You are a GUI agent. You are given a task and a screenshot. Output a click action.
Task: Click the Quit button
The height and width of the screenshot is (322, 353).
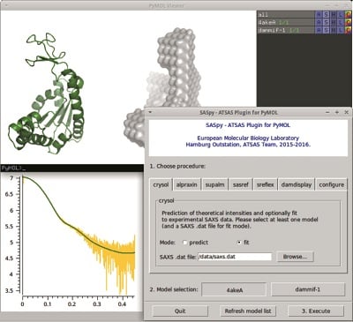180,311
